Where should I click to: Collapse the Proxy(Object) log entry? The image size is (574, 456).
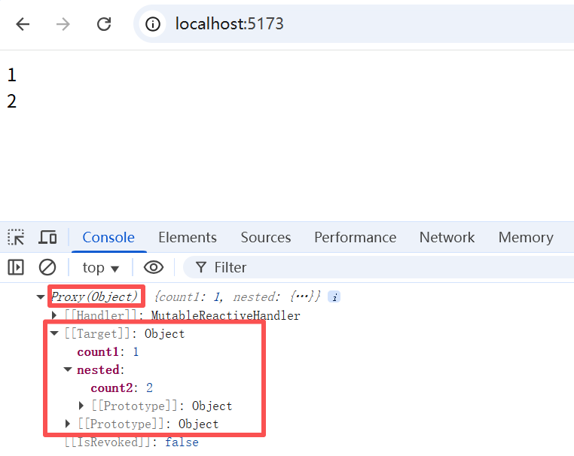point(41,297)
